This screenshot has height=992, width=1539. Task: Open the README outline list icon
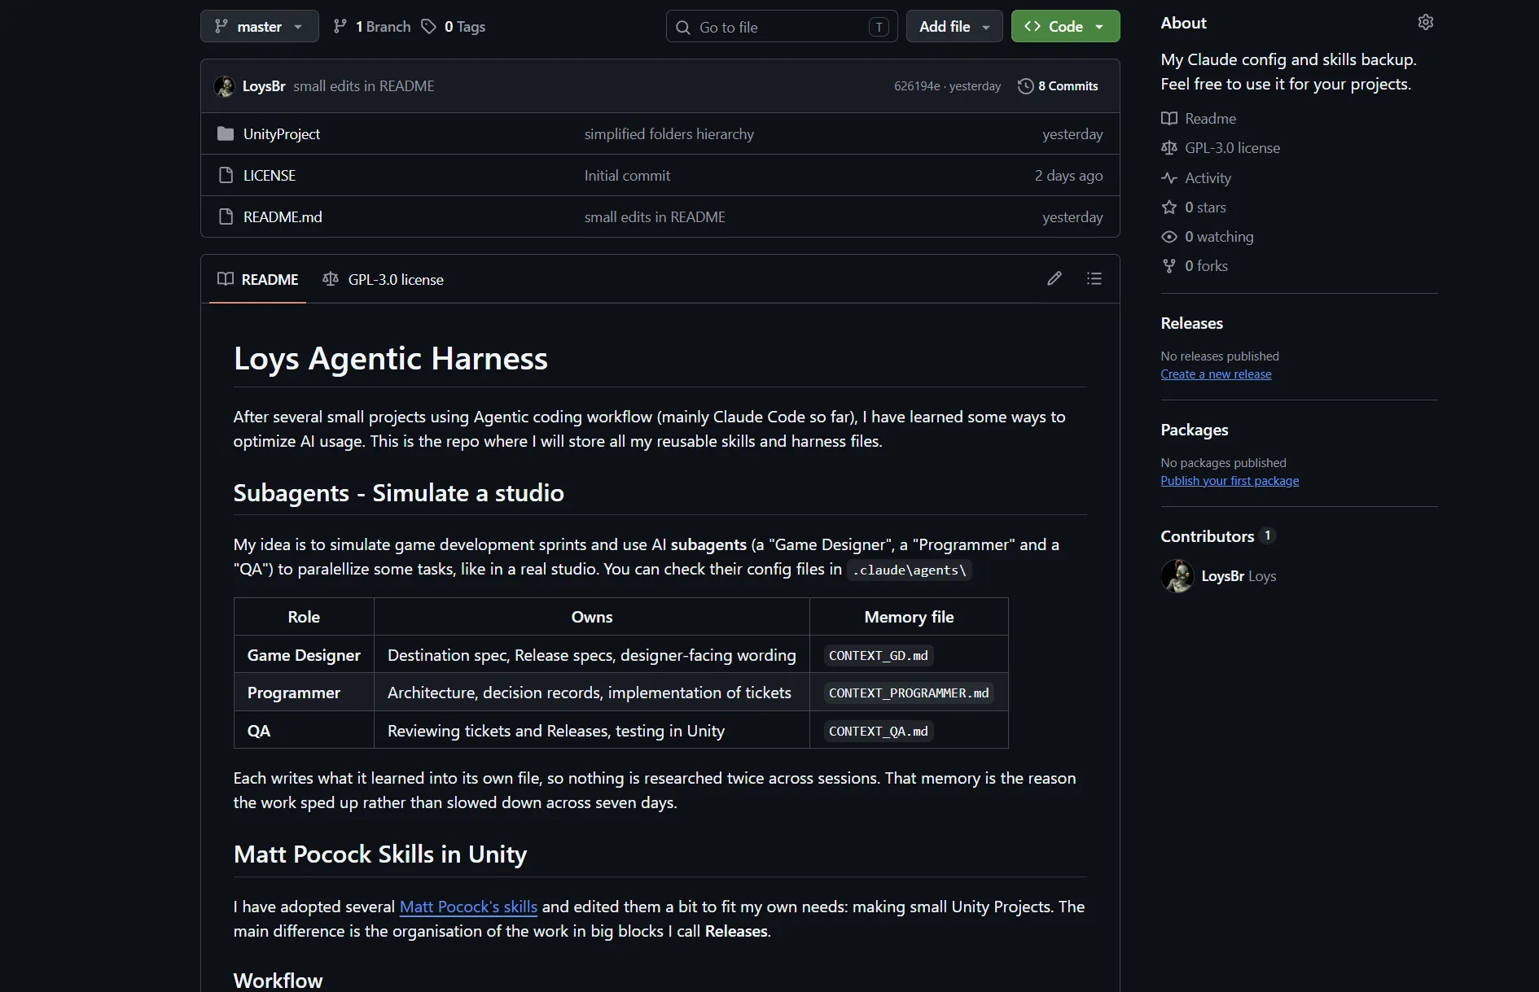pos(1094,279)
